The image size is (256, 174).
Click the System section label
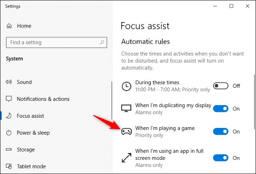(14, 59)
